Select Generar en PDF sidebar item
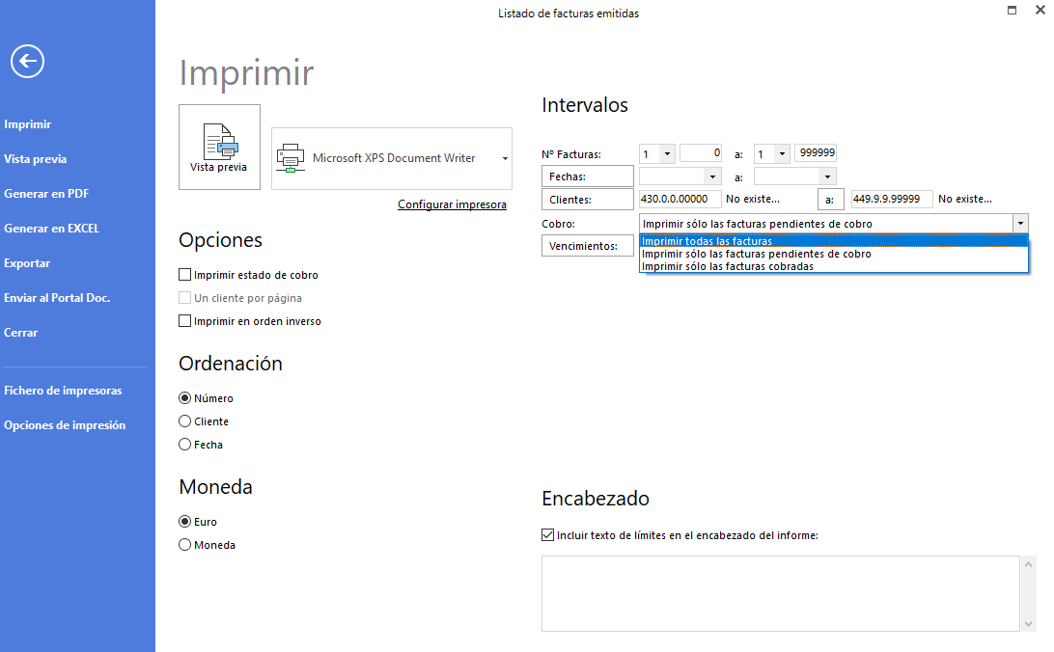This screenshot has height=652, width=1054. (46, 194)
